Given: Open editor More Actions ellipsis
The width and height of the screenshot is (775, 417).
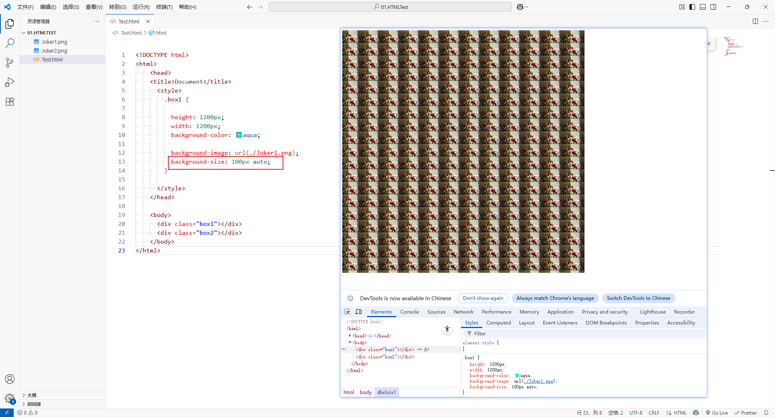Looking at the screenshot, I should click(766, 21).
